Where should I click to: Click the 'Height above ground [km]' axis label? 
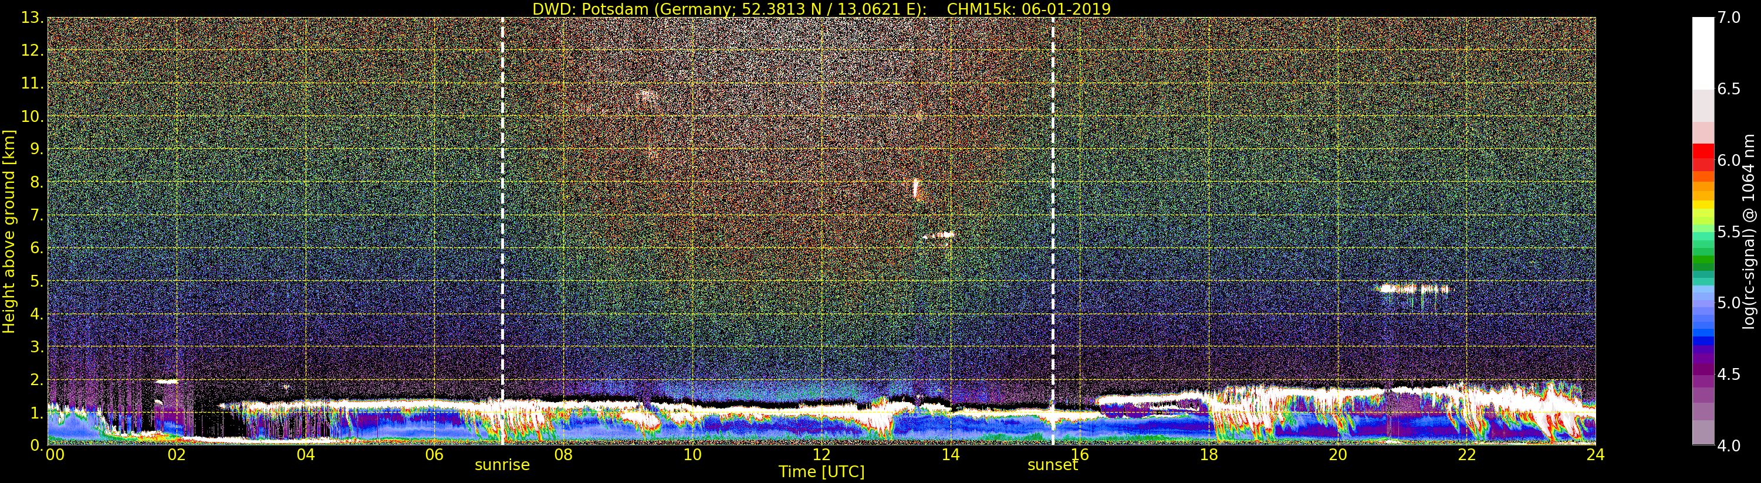[x=9, y=232]
